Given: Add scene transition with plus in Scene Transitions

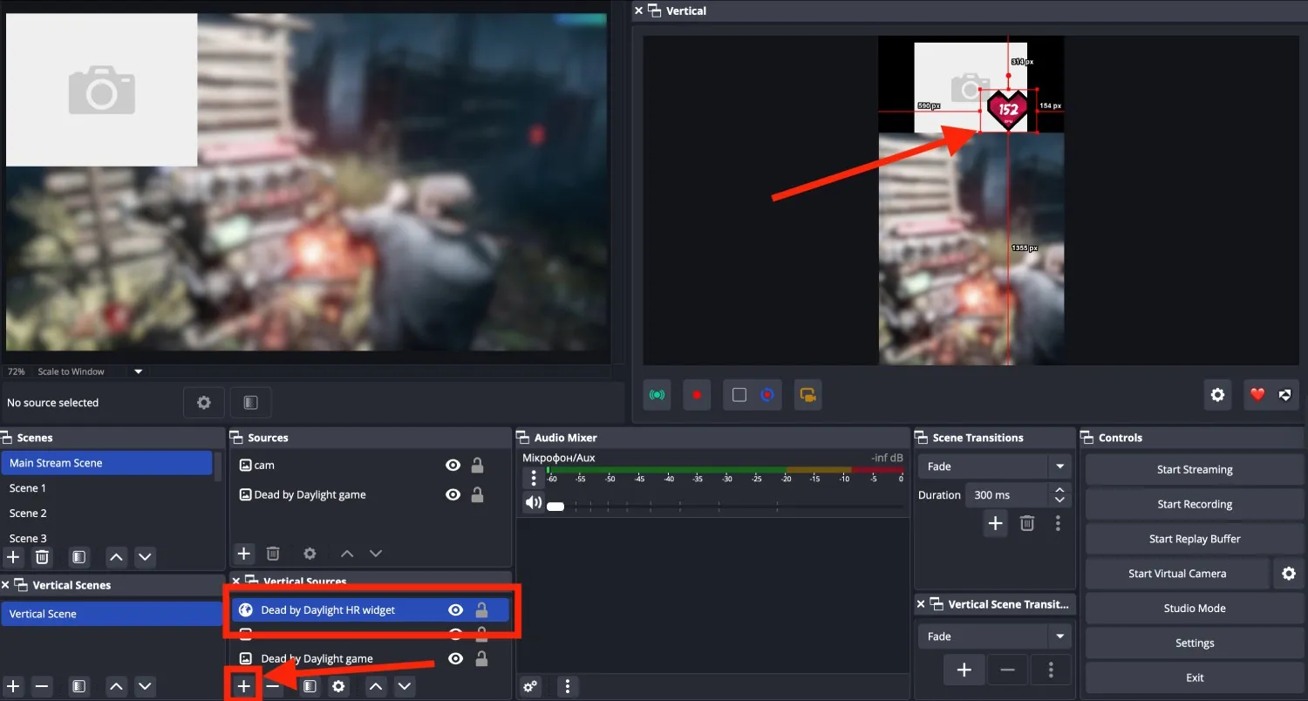Looking at the screenshot, I should [995, 523].
